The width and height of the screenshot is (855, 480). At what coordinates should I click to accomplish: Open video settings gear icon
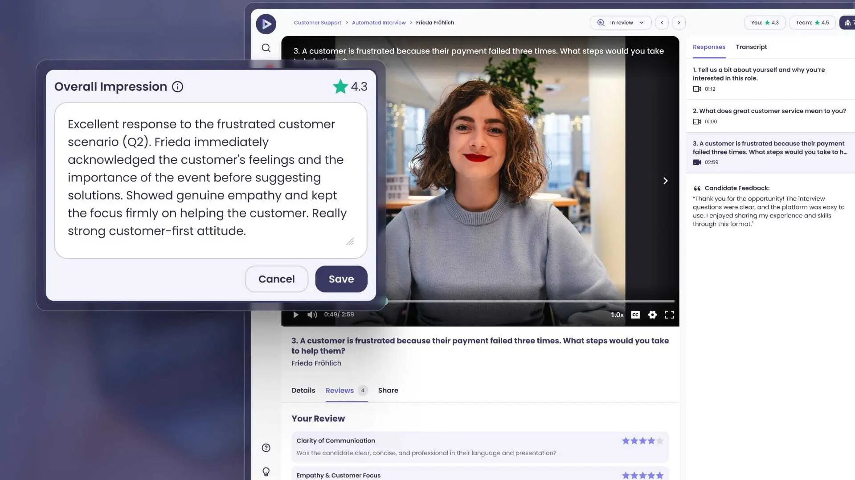pyautogui.click(x=652, y=315)
